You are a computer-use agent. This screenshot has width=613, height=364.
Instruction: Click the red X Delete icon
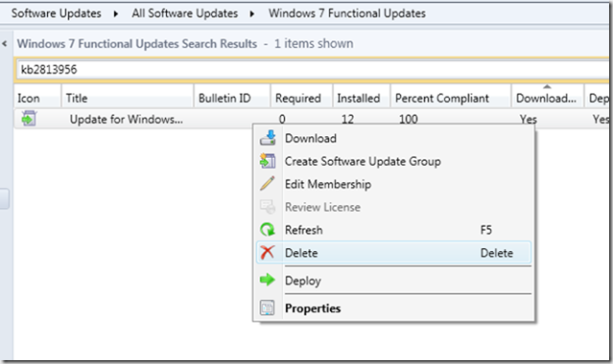tap(268, 253)
